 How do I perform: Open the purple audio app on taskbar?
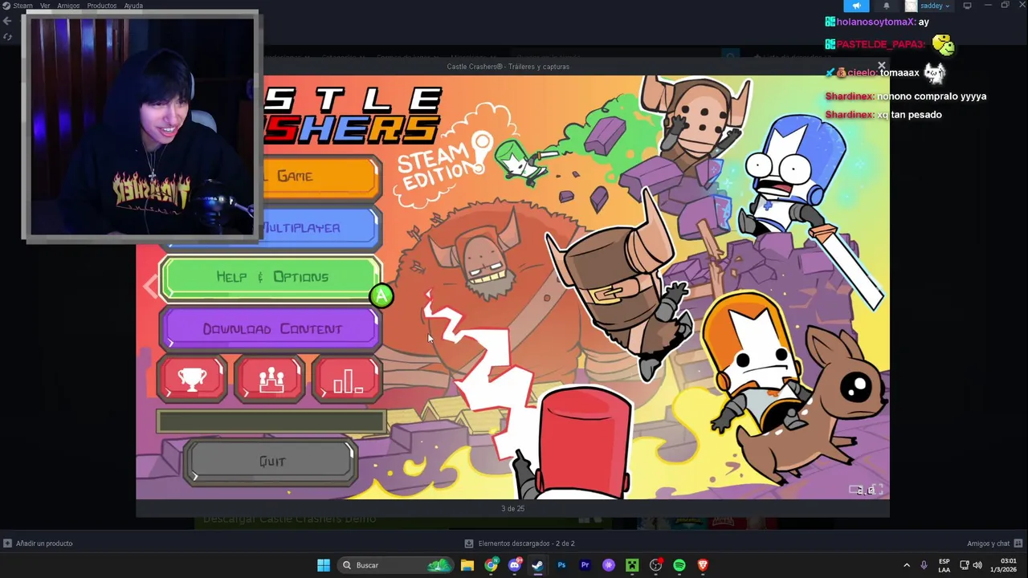(x=609, y=565)
